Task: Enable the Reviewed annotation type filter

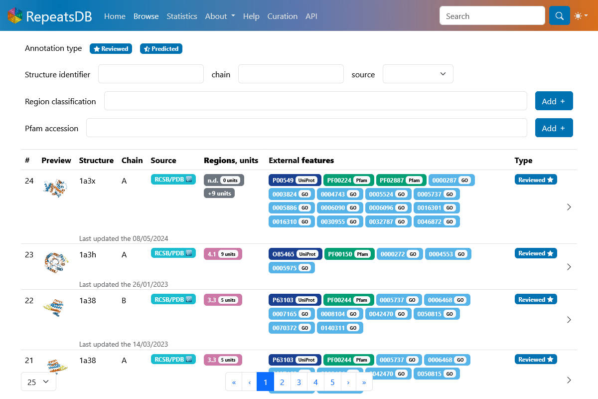Action: tap(111, 48)
